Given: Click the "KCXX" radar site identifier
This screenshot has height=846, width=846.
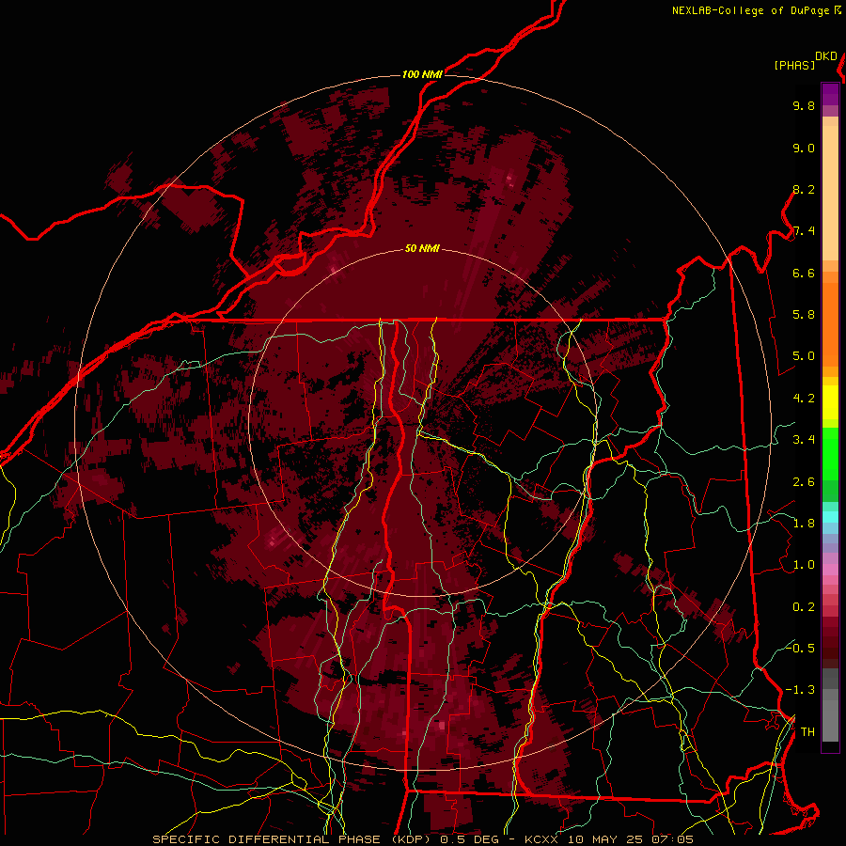Looking at the screenshot, I should click(543, 839).
